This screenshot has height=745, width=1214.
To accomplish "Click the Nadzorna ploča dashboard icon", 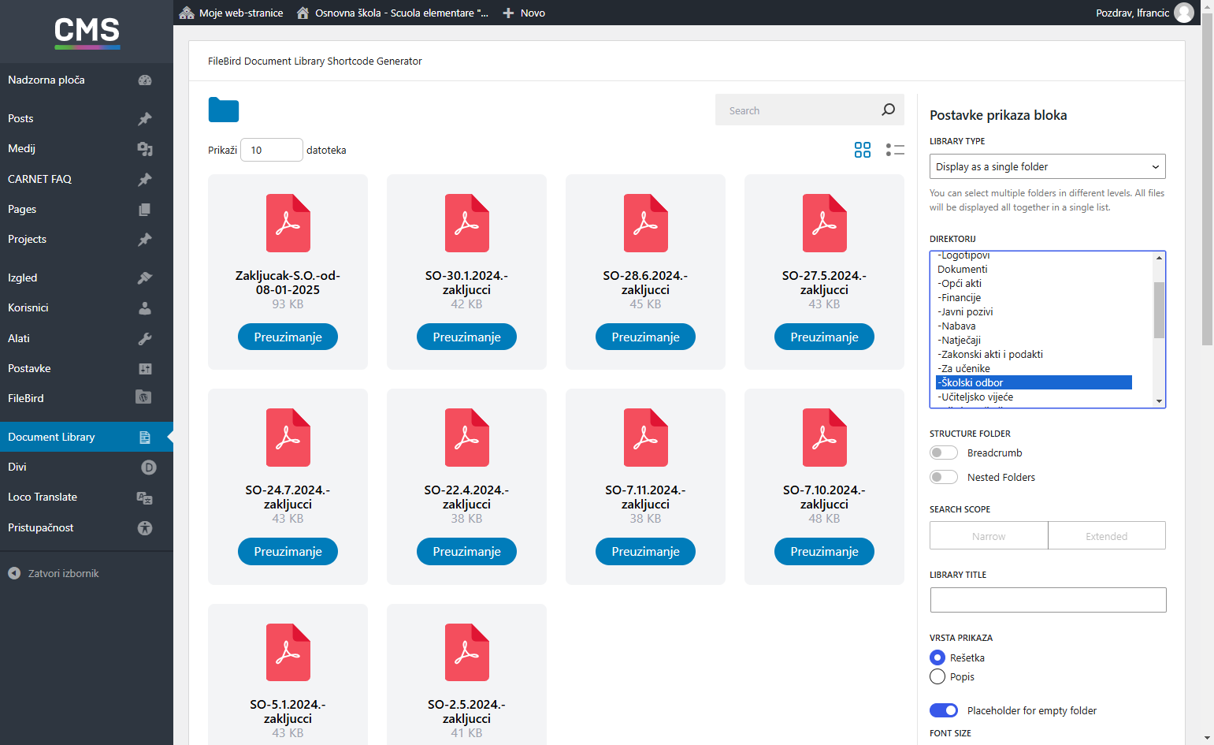I will tap(145, 80).
